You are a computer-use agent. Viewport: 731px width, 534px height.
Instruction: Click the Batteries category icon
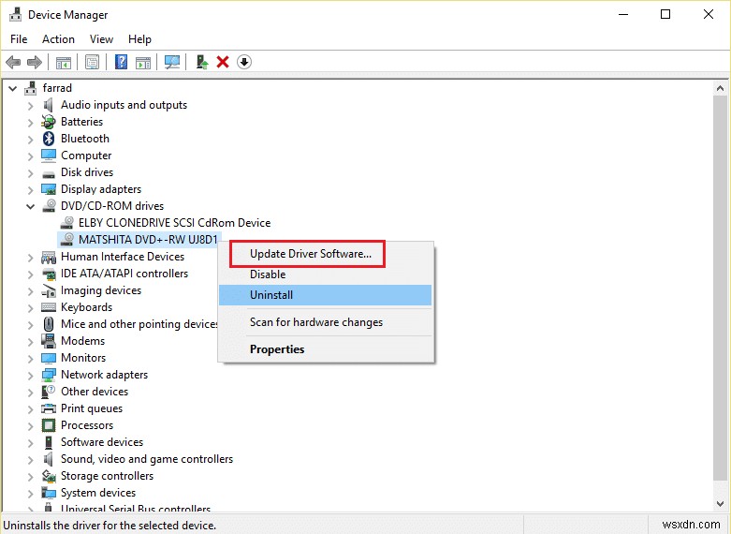[x=49, y=122]
